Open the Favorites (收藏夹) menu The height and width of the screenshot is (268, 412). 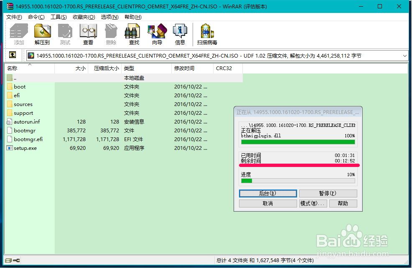[x=84, y=17]
